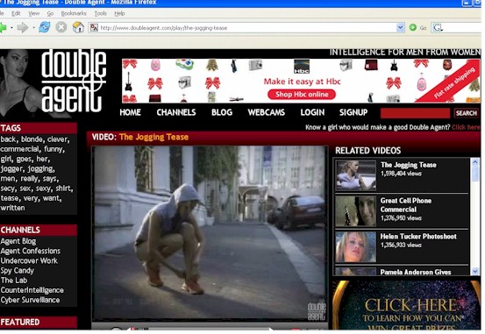Screen dimensions: 485x334
Task: Click The Jogging Tease related video thumbnail
Action: [356, 175]
